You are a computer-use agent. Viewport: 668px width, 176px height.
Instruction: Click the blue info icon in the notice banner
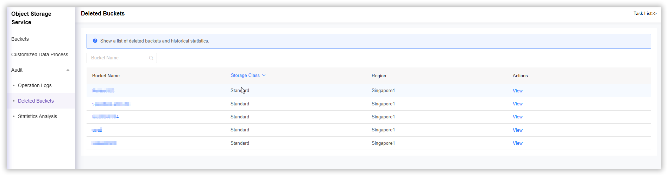point(95,41)
